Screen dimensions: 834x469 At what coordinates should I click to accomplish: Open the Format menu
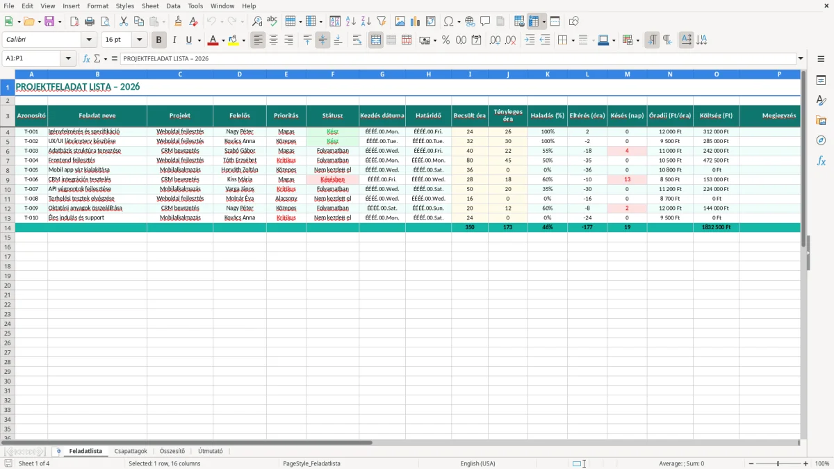click(x=97, y=6)
